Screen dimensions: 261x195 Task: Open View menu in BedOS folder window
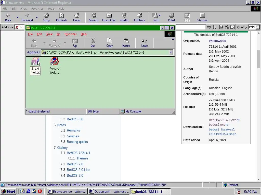coord(49,34)
